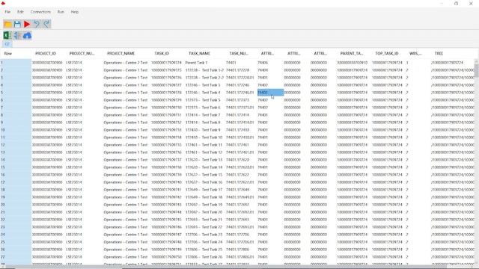The height and width of the screenshot is (269, 479).
Task: Open a file with the folder icon
Action: 7,24
